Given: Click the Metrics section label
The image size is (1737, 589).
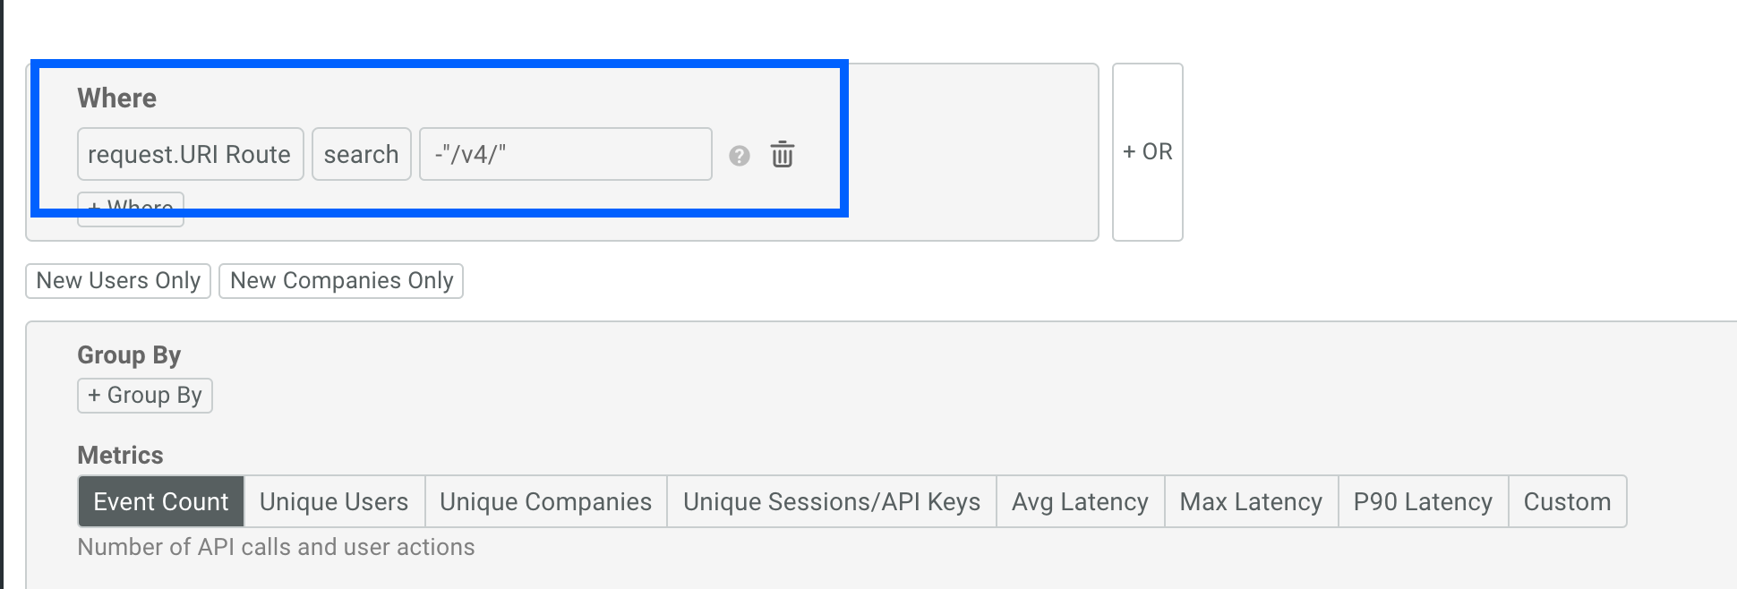Looking at the screenshot, I should 120,455.
